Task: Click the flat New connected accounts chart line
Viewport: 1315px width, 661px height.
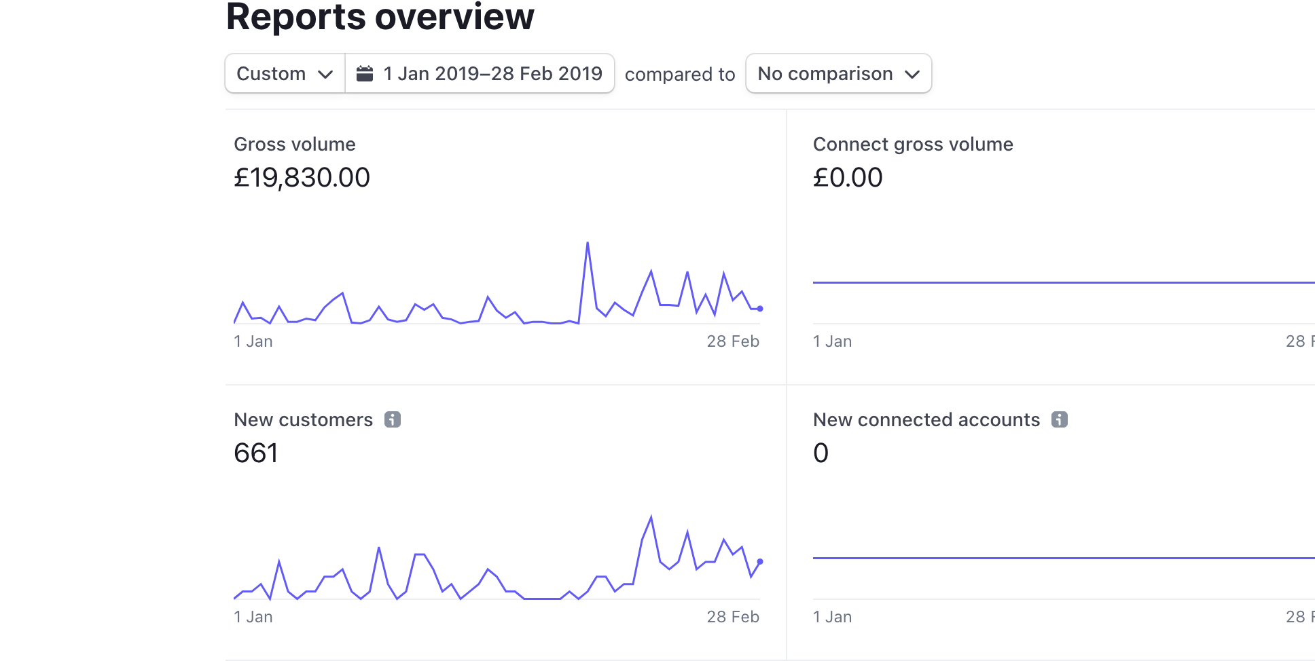Action: coord(1064,558)
